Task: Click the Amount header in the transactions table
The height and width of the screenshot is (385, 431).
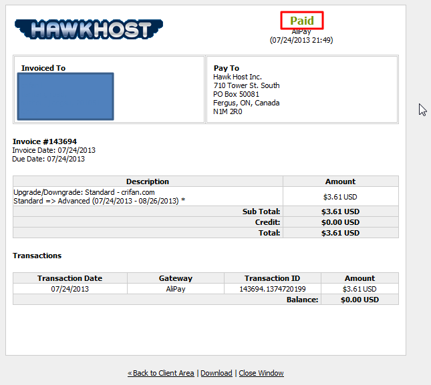Action: (x=360, y=278)
